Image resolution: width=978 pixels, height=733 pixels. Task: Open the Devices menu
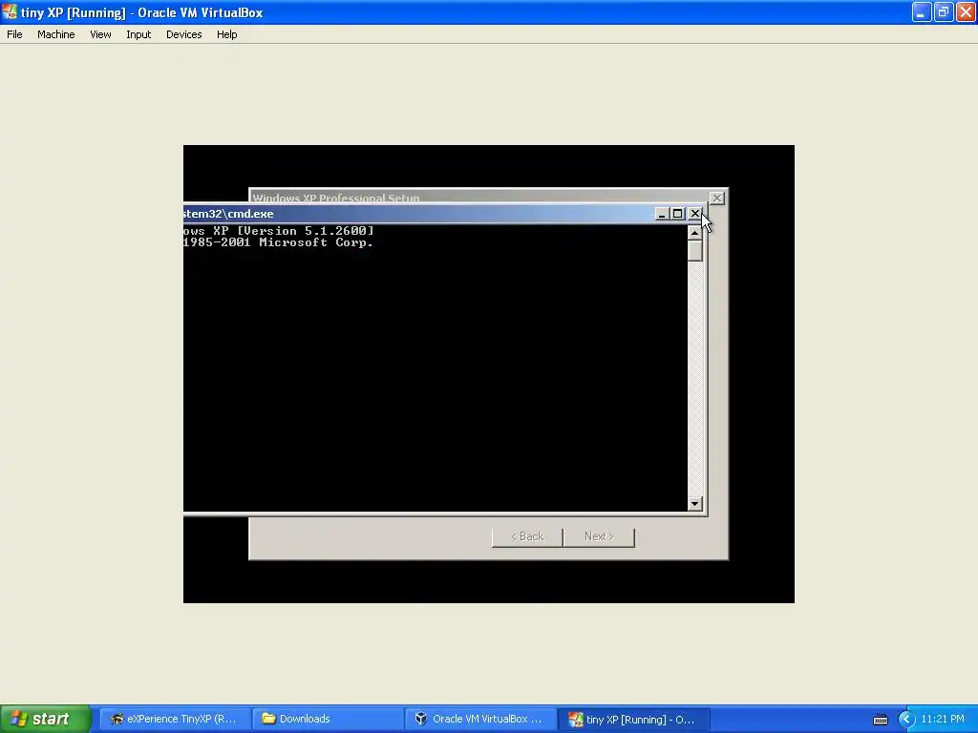click(x=184, y=34)
